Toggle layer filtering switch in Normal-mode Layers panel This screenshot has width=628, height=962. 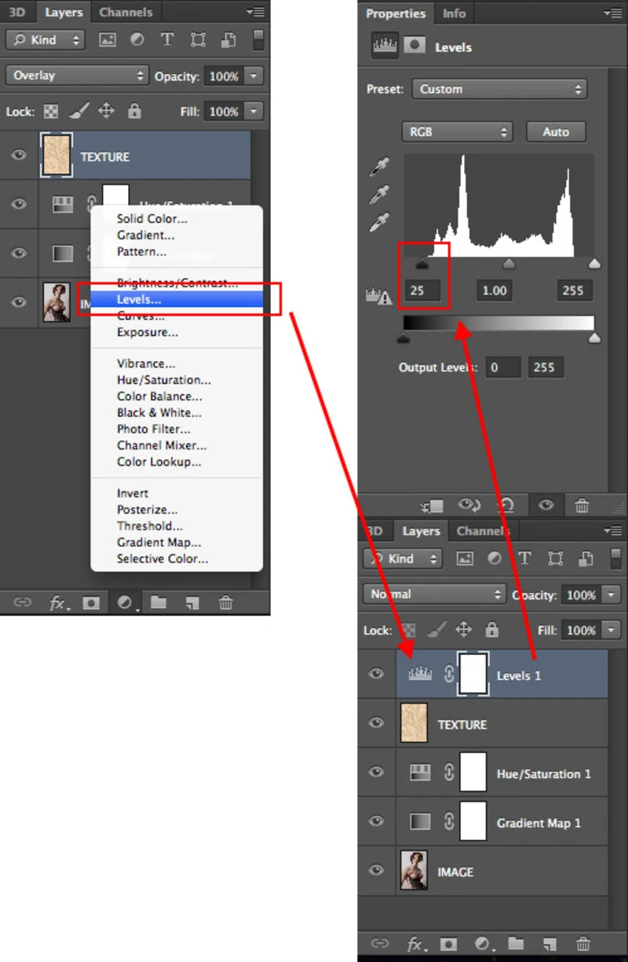point(616,558)
